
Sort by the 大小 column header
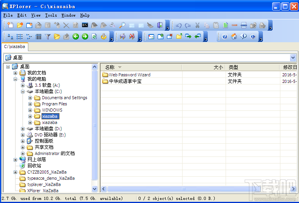click(x=203, y=67)
